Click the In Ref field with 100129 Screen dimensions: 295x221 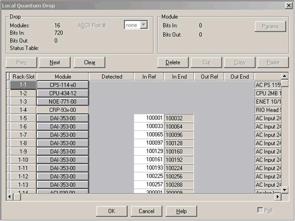149,151
